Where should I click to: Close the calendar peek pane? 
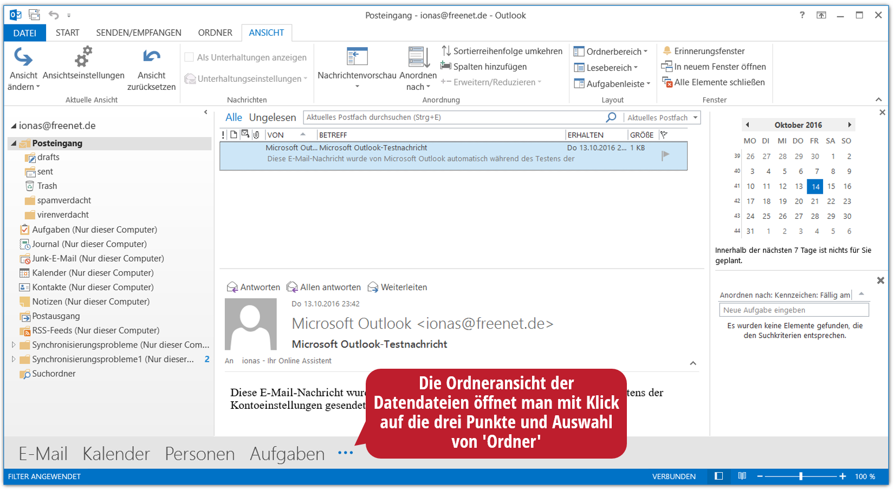click(x=882, y=112)
